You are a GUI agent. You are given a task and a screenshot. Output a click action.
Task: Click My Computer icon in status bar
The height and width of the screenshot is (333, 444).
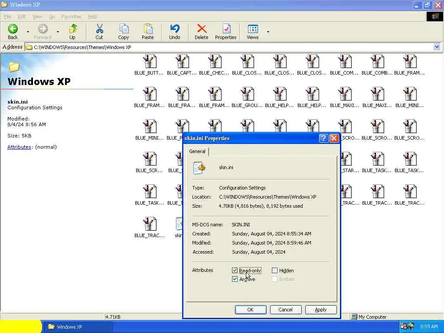[354, 317]
